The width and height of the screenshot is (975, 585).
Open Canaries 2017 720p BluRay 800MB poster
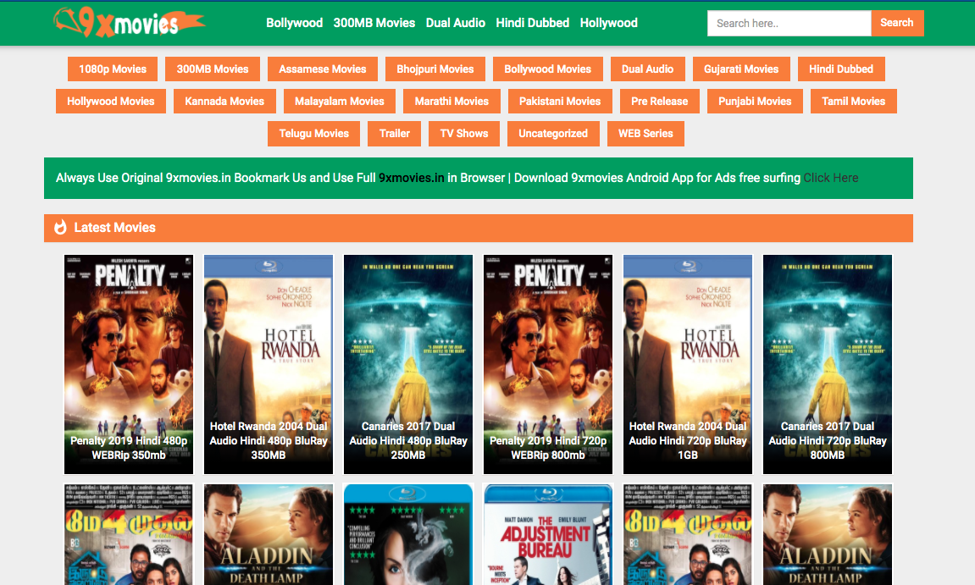(828, 364)
